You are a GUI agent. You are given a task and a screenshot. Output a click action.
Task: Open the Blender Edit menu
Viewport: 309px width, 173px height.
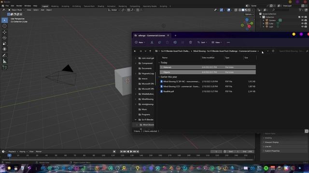click(x=13, y=6)
